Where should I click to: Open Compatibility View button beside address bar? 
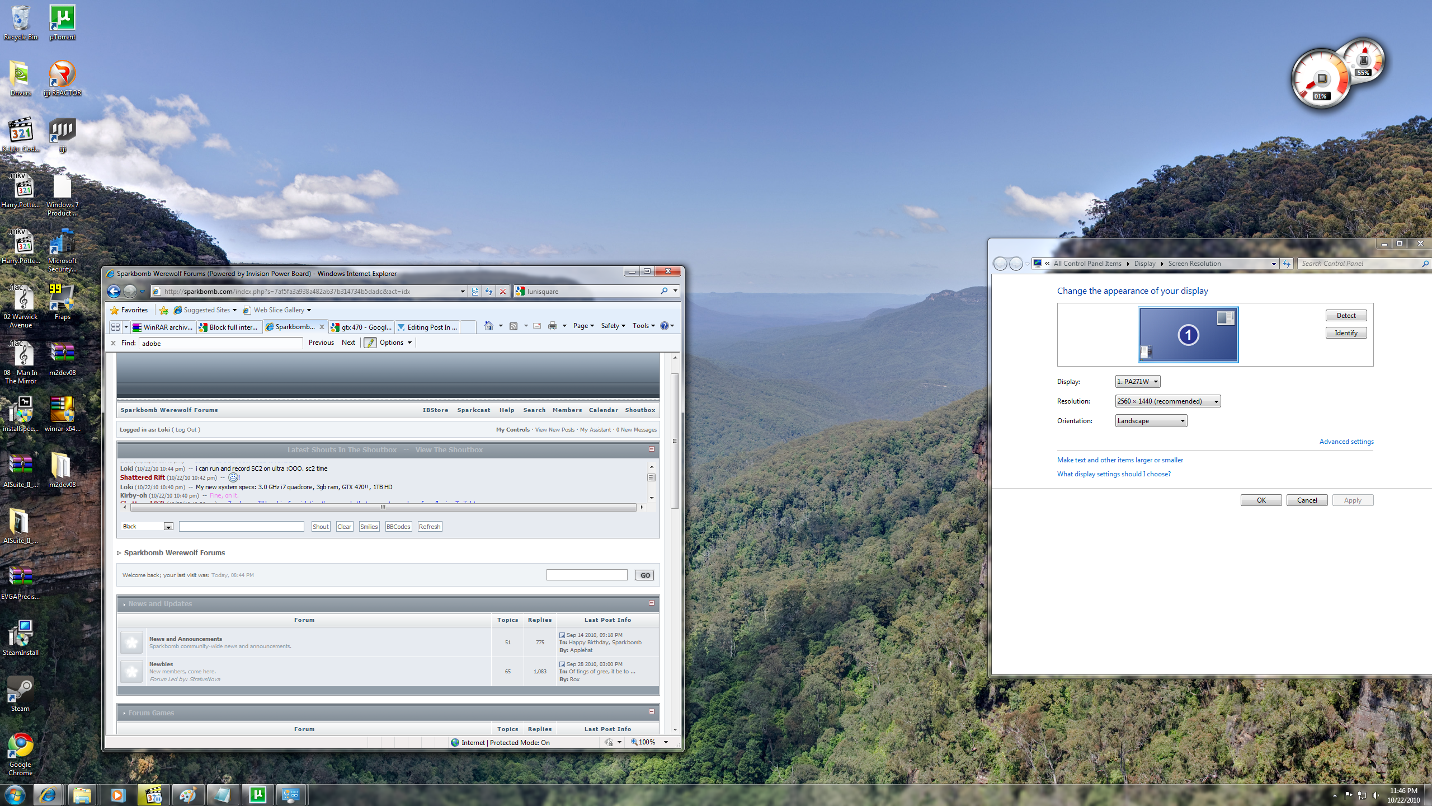[475, 291]
